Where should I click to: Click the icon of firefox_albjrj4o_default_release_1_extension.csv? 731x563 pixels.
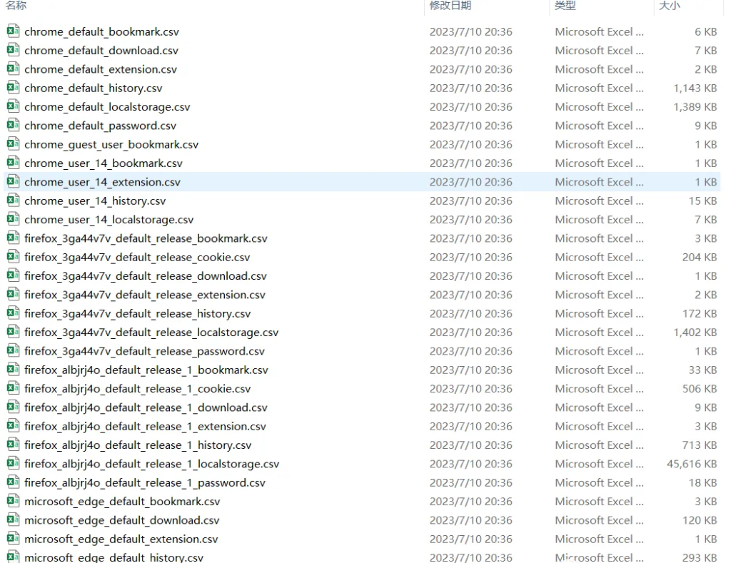pos(13,426)
